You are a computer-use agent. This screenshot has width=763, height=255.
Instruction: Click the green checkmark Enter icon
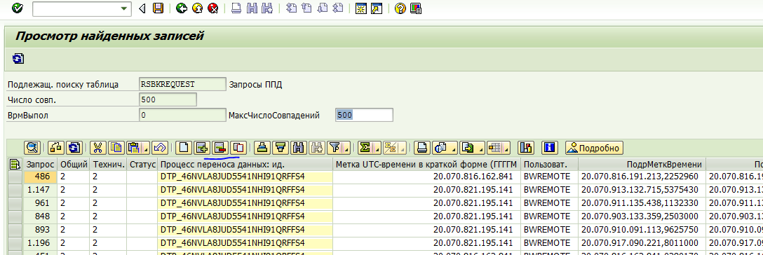[x=18, y=8]
